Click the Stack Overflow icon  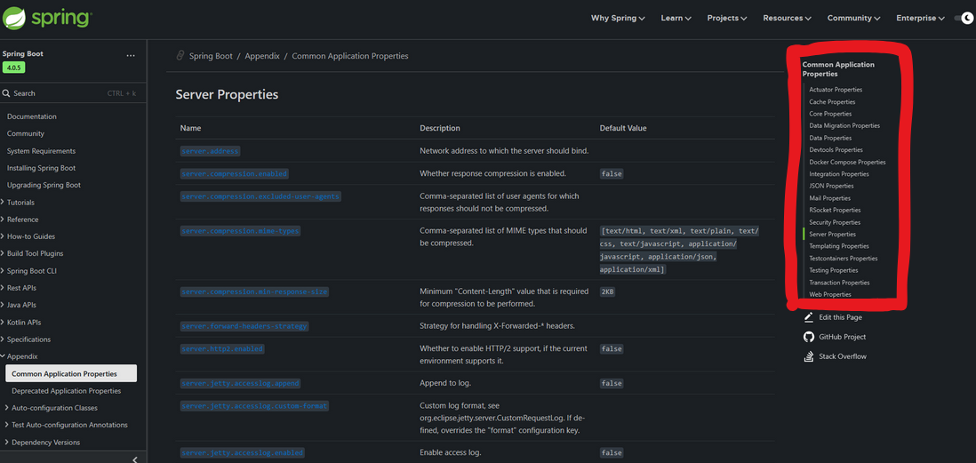pos(808,356)
